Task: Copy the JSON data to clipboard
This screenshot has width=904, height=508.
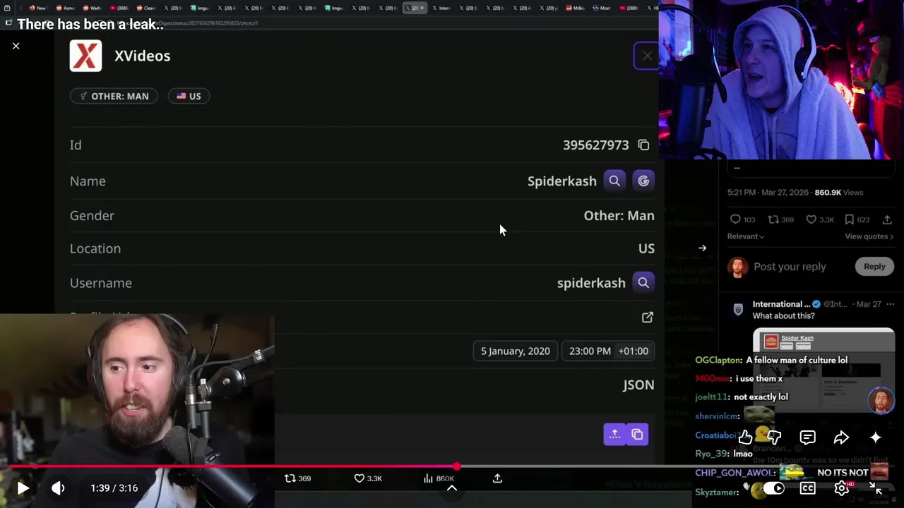Action: tap(637, 434)
